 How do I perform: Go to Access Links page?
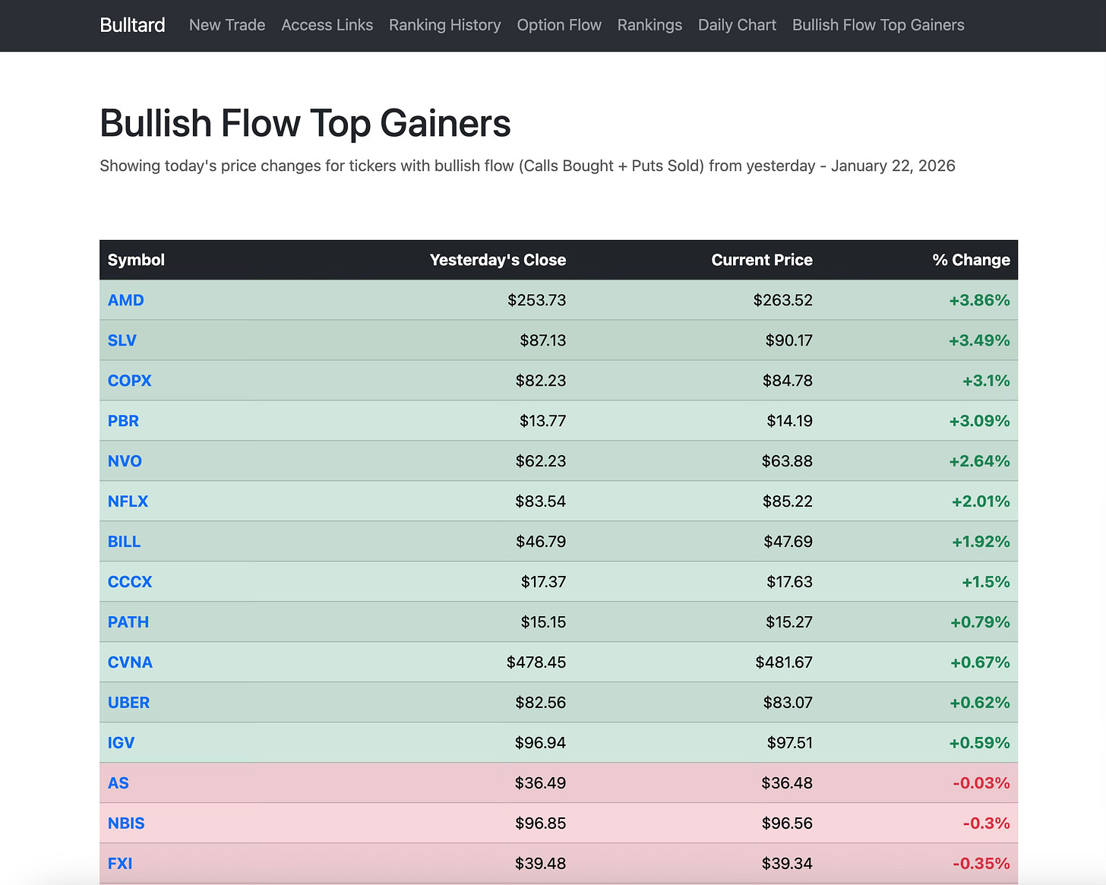point(327,25)
